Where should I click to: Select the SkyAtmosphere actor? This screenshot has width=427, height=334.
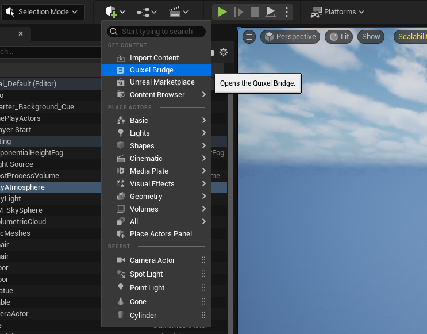click(51, 187)
